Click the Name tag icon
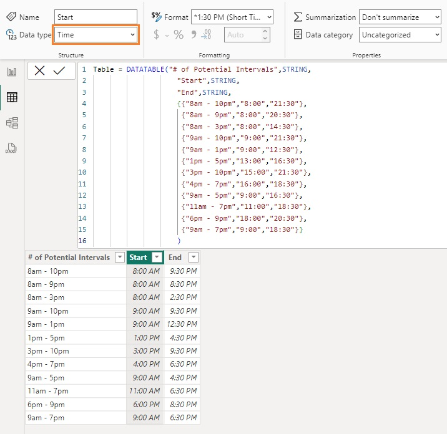 11,16
